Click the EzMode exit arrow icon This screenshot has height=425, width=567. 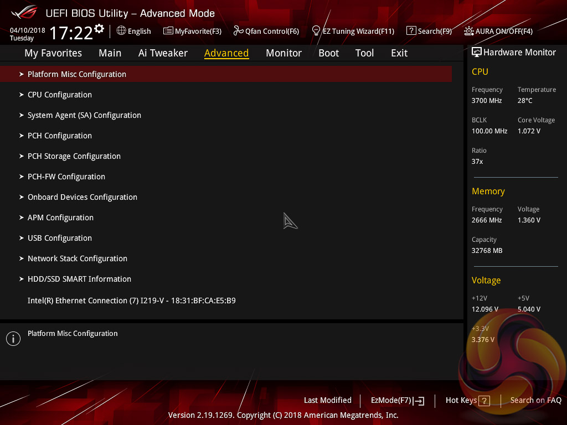pyautogui.click(x=419, y=401)
